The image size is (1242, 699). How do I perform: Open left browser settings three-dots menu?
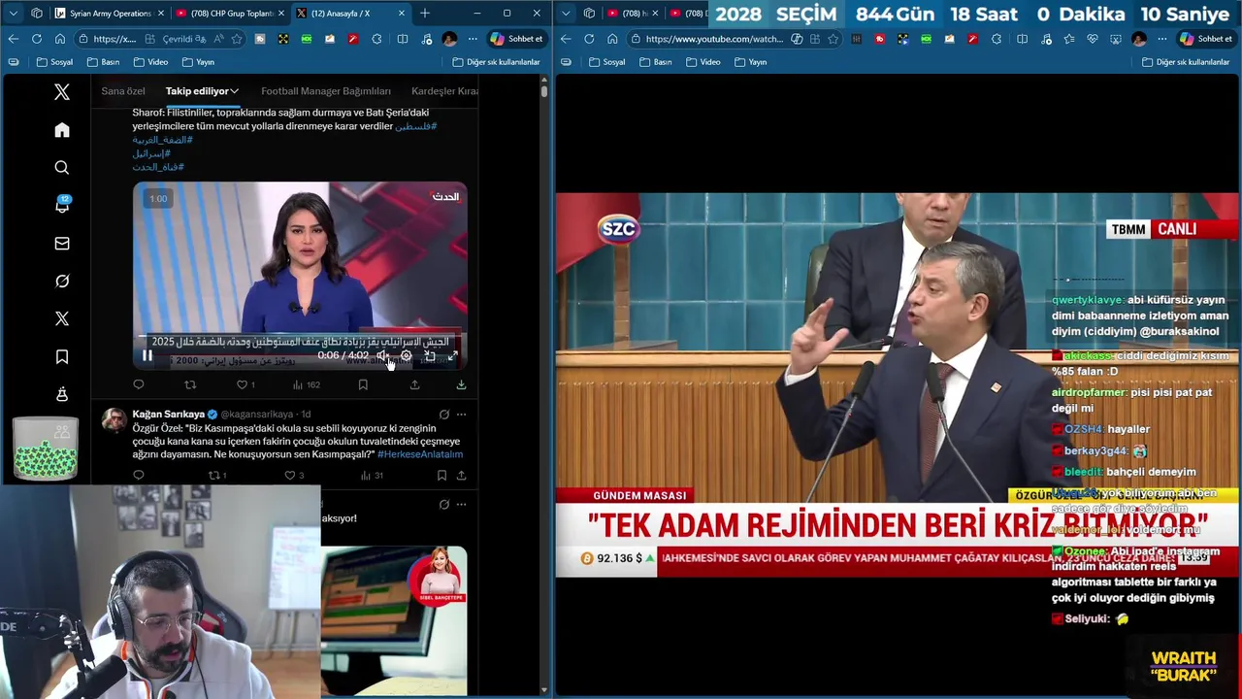473,39
